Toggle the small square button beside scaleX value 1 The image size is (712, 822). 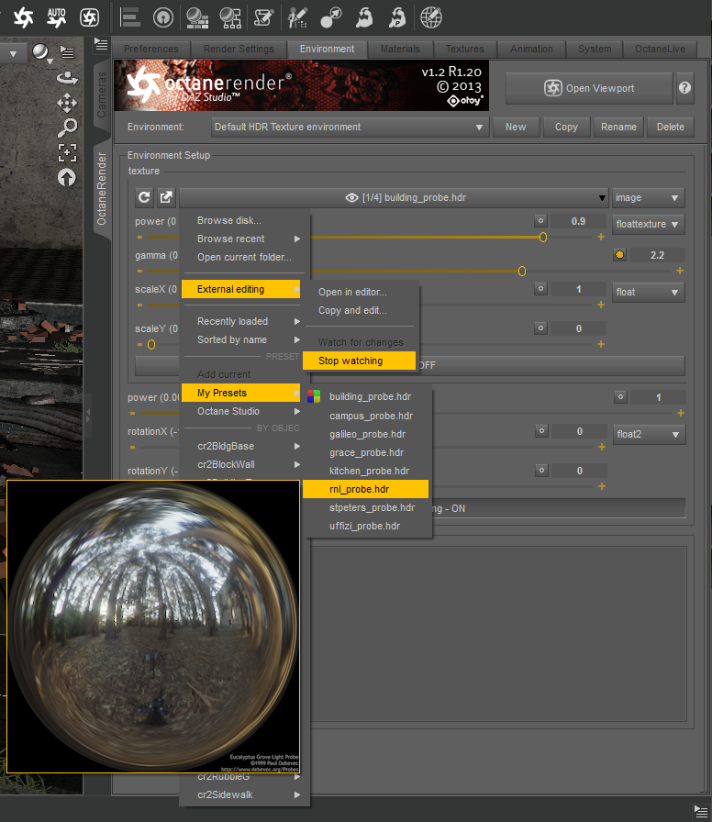[540, 289]
